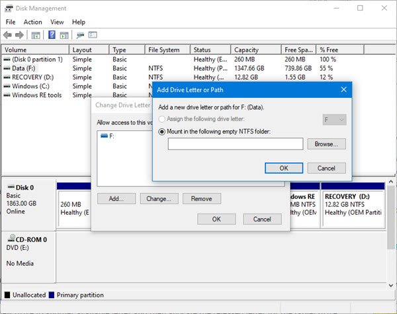Image resolution: width=397 pixels, height=314 pixels.
Task: Select 'Assign the following drive letter' option
Action: tap(163, 119)
